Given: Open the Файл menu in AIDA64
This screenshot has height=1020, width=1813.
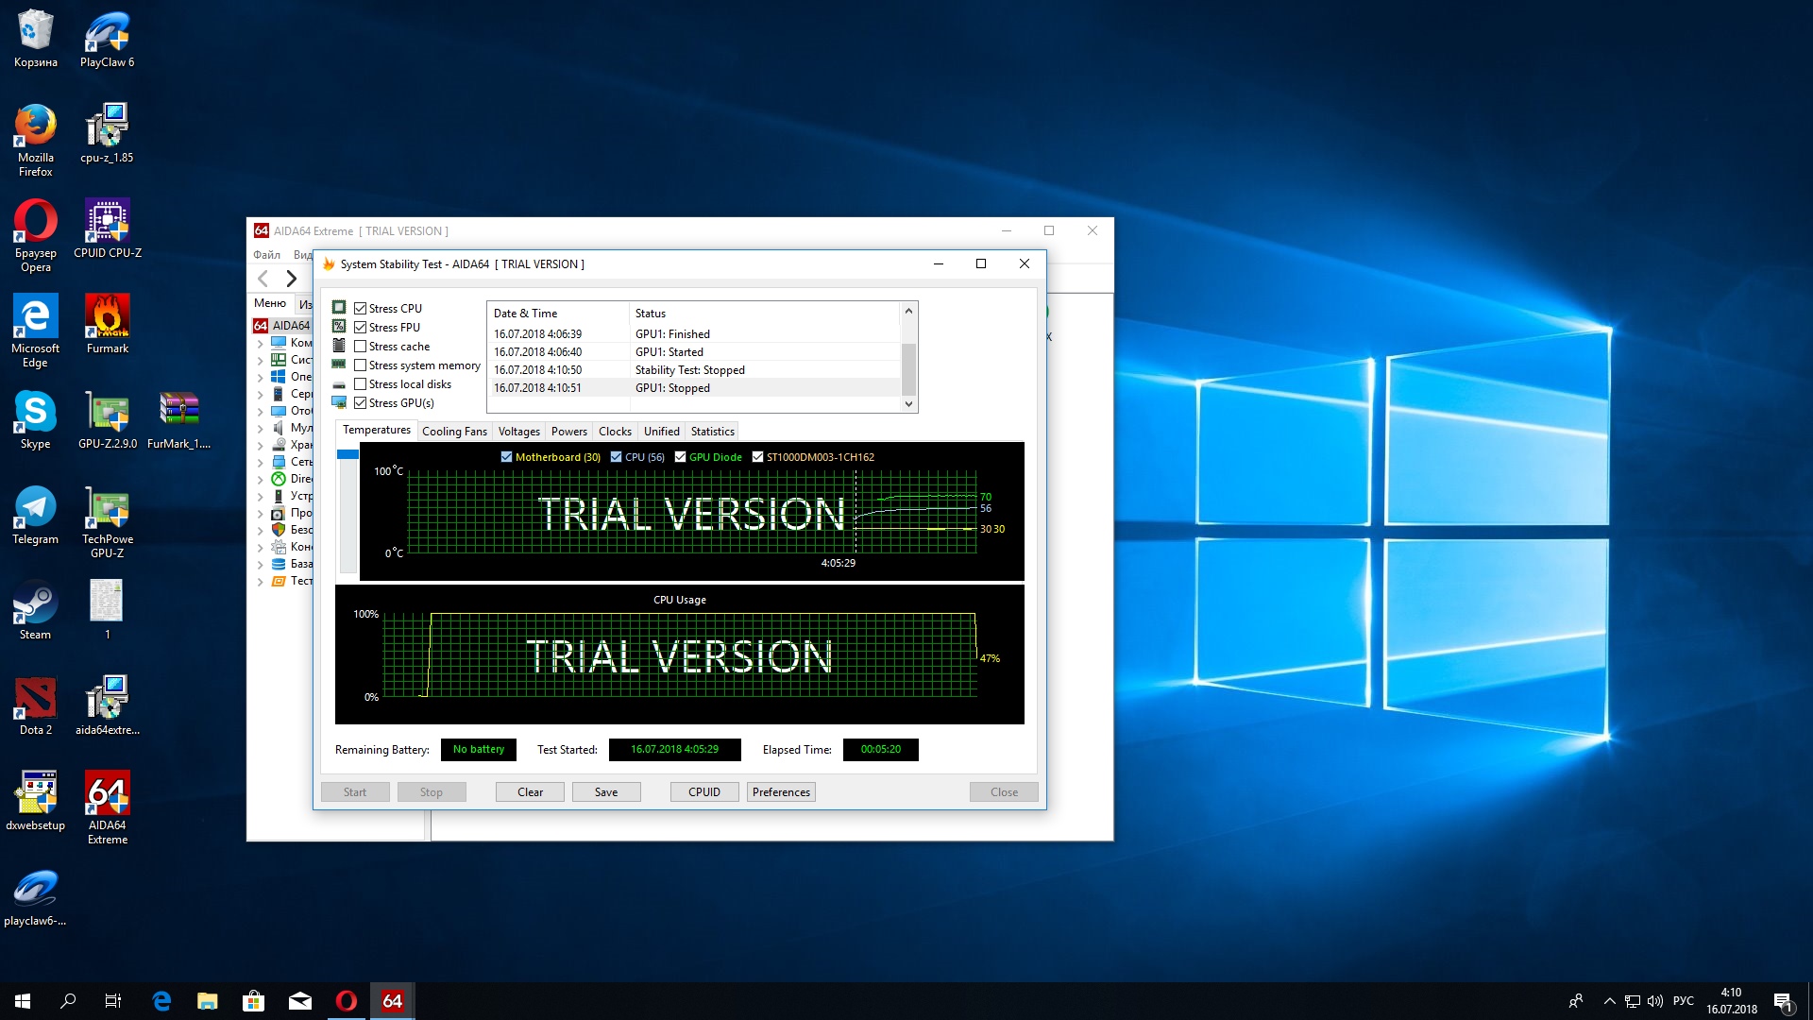Looking at the screenshot, I should coord(266,255).
